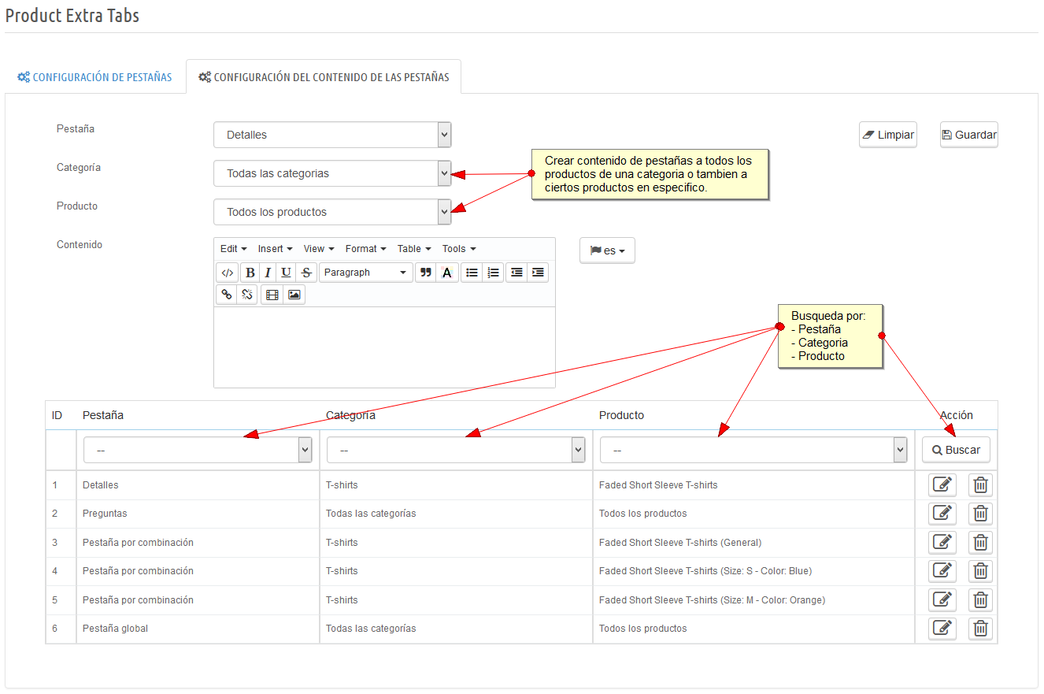Viewport: 1044px width, 694px height.
Task: Open the View menu in editor
Action: point(318,249)
